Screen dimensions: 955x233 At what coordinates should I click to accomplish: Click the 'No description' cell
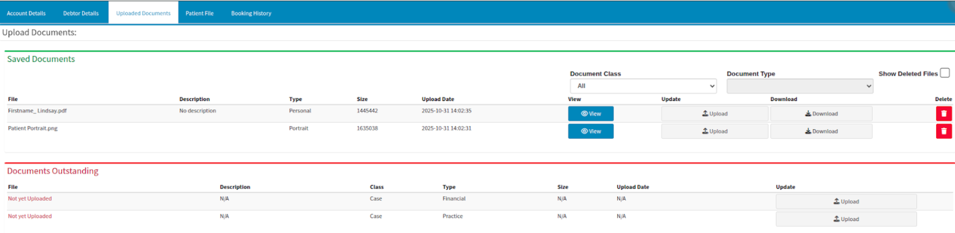point(198,111)
